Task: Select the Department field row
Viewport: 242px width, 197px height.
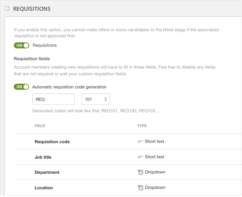Action: [128, 172]
